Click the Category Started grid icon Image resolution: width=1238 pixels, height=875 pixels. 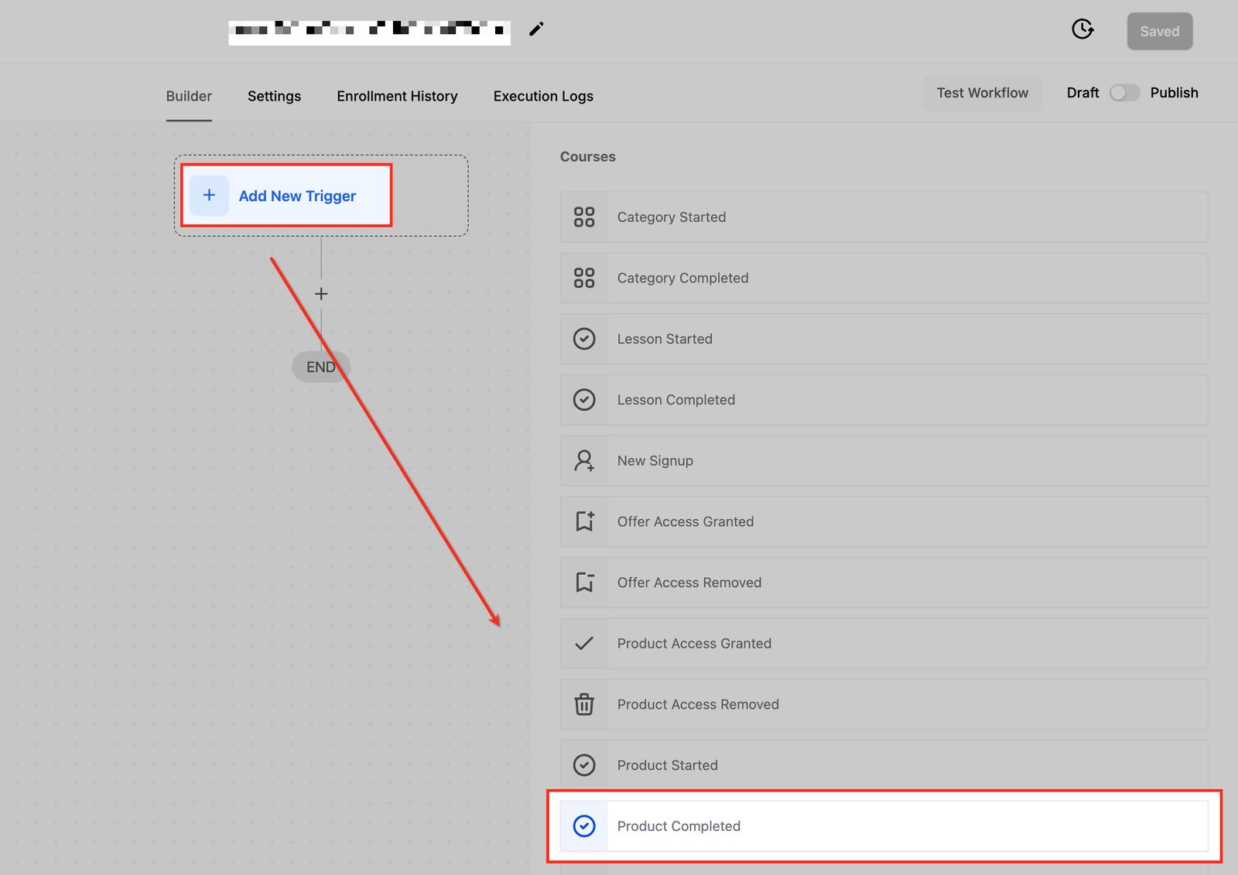pos(584,217)
